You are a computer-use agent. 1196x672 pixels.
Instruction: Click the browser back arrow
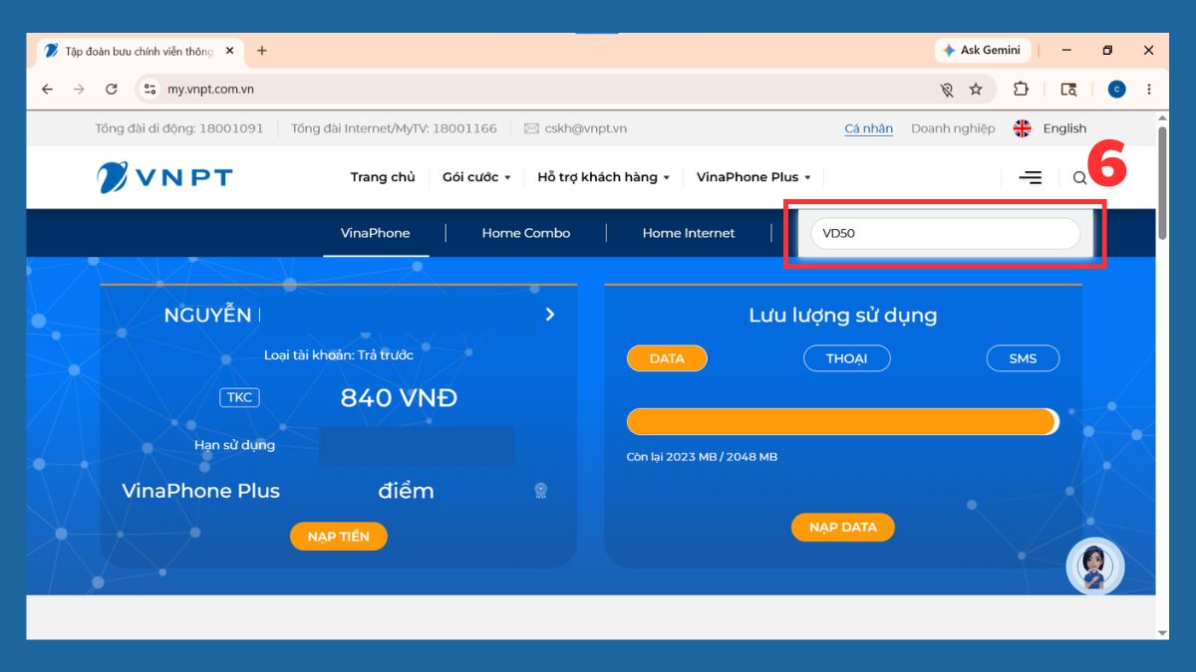tap(47, 89)
